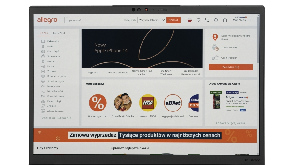Open the Zimowa wyprzedaż orange banner
The image size is (294, 165).
point(145,136)
